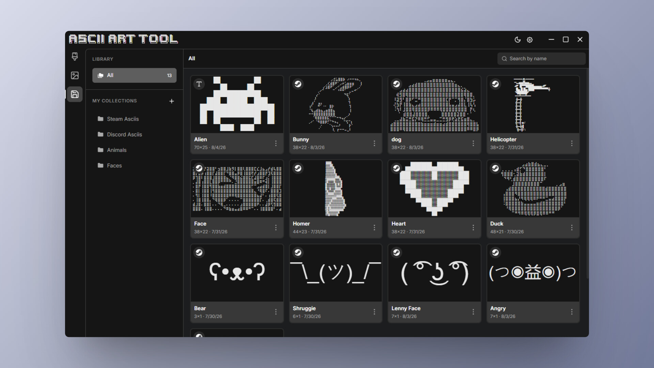Click the Steam badge on Duck card
The width and height of the screenshot is (654, 368).
(495, 168)
